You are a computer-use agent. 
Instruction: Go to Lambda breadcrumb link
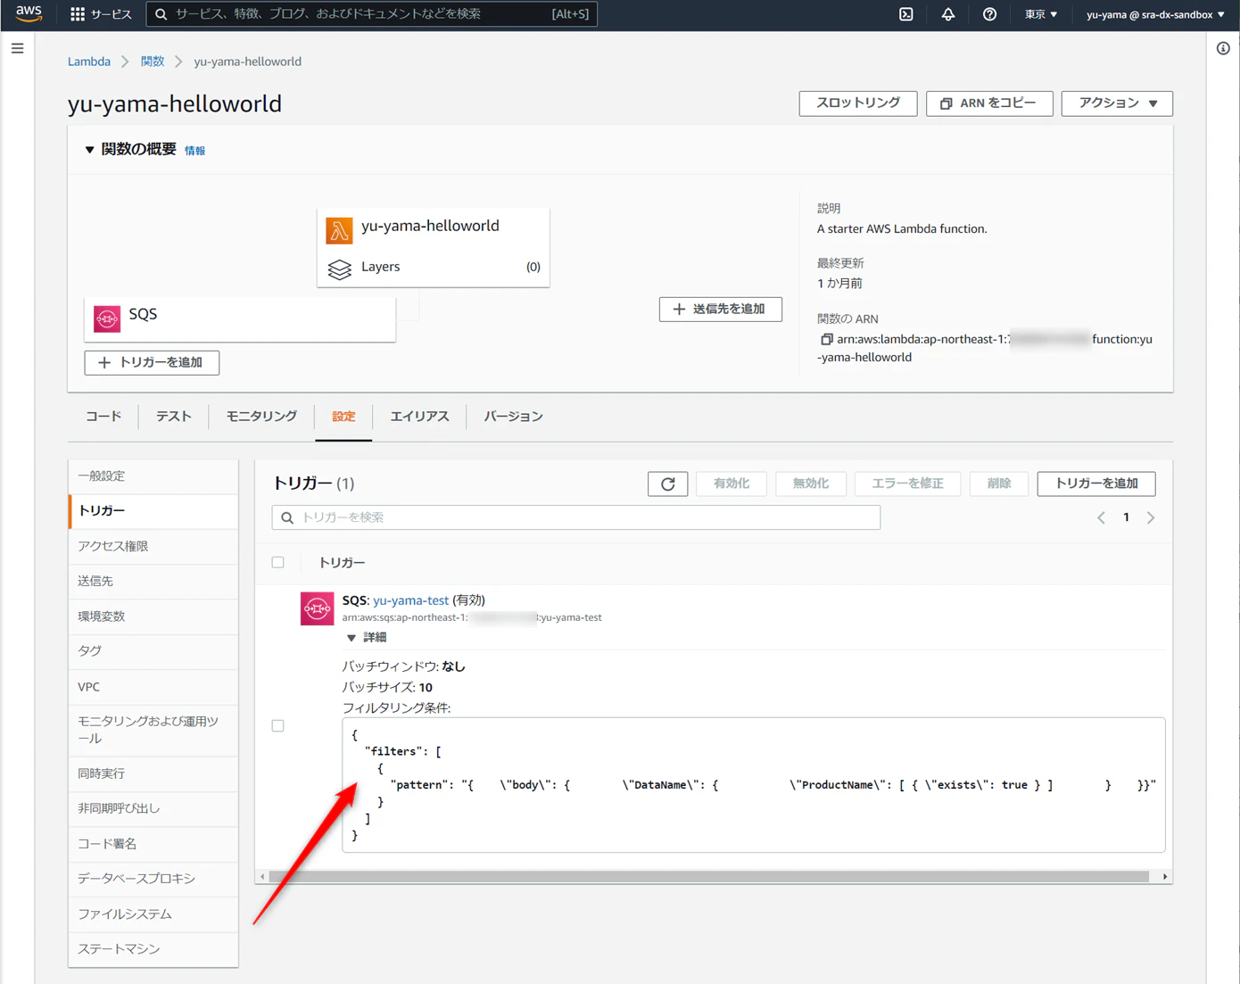89,62
